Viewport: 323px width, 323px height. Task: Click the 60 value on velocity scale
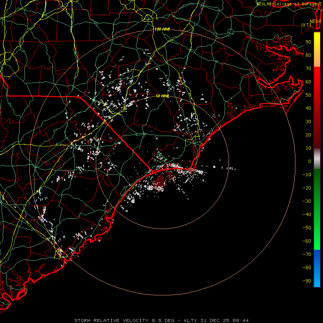[x=308, y=82]
